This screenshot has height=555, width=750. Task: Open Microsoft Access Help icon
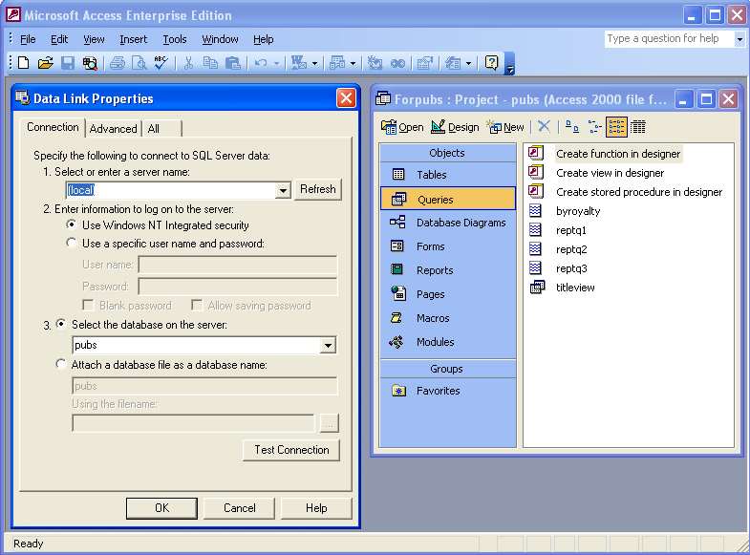pos(492,63)
